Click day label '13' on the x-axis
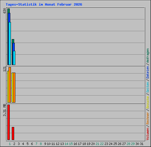 62,144
